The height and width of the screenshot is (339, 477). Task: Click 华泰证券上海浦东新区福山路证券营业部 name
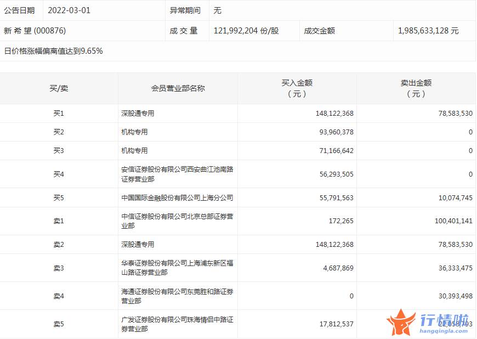pos(177,268)
